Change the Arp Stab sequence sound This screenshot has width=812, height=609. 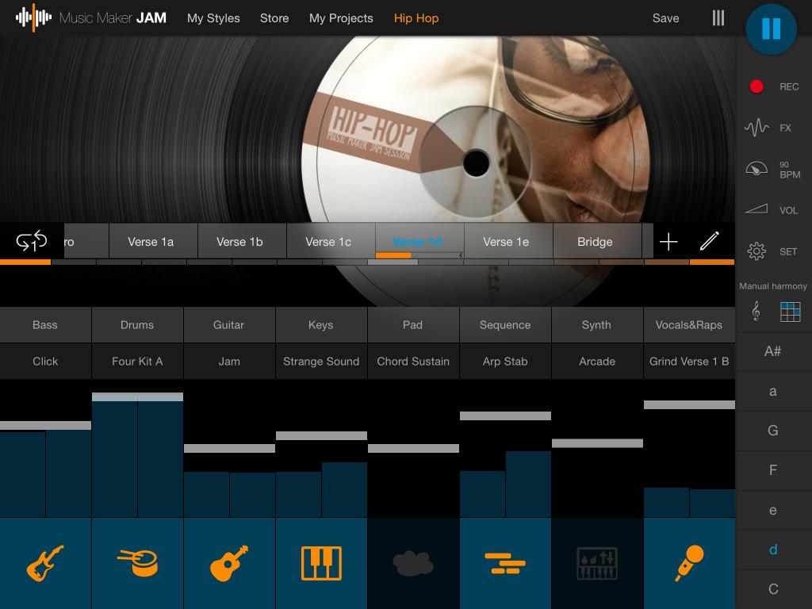click(505, 361)
